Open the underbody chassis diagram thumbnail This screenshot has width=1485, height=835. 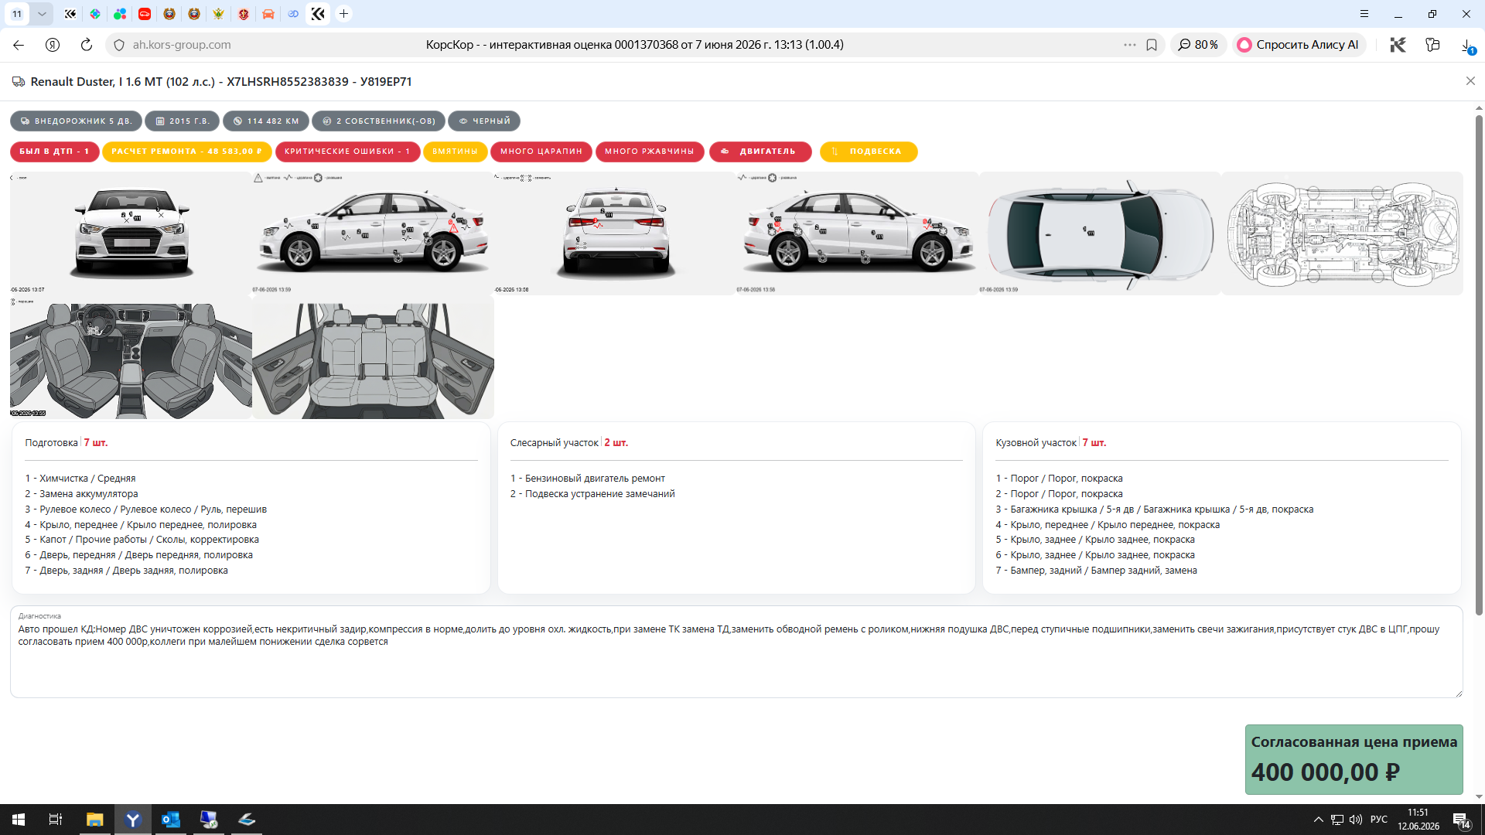pos(1342,233)
